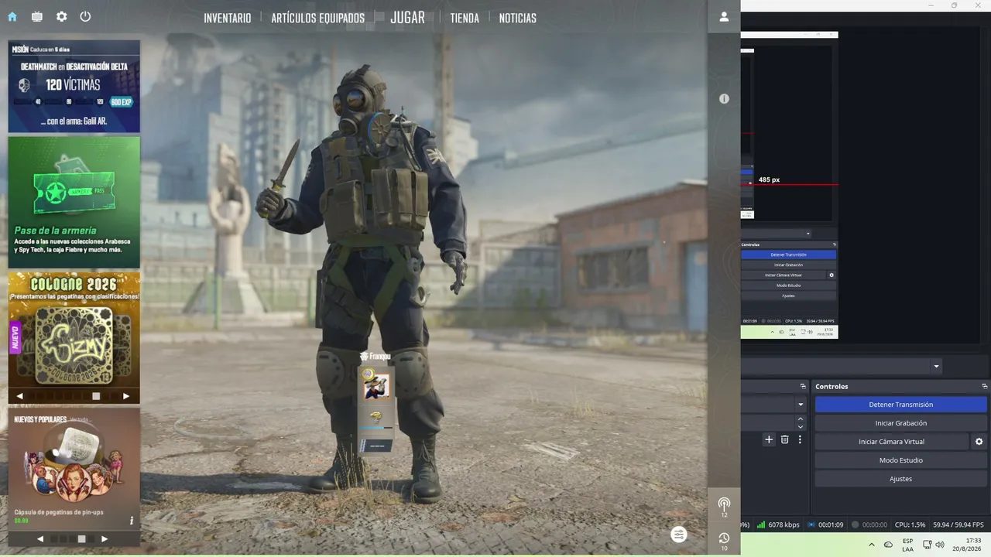Image resolution: width=991 pixels, height=557 pixels.
Task: Click Iniciar Cámara Virtual in OBS
Action: point(891,442)
